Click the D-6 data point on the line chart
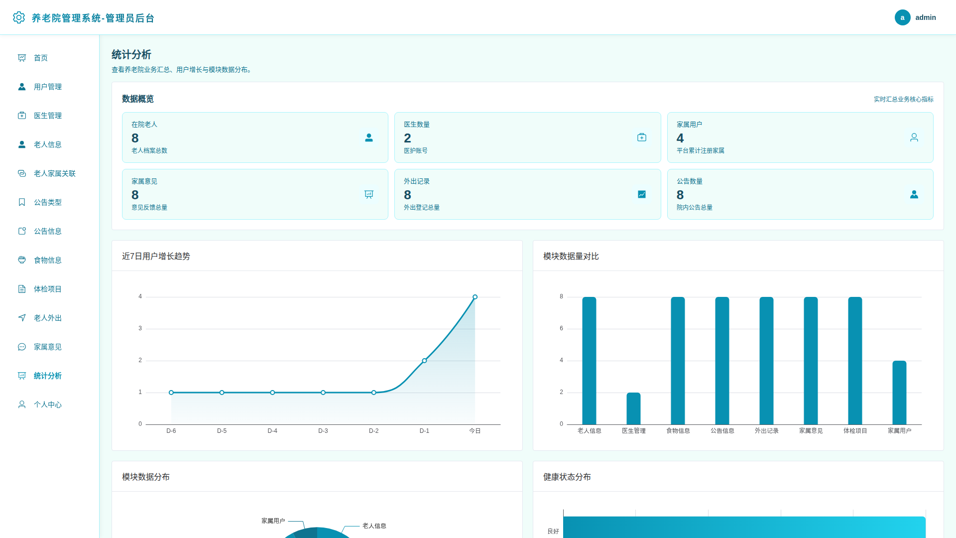The image size is (956, 538). click(171, 393)
